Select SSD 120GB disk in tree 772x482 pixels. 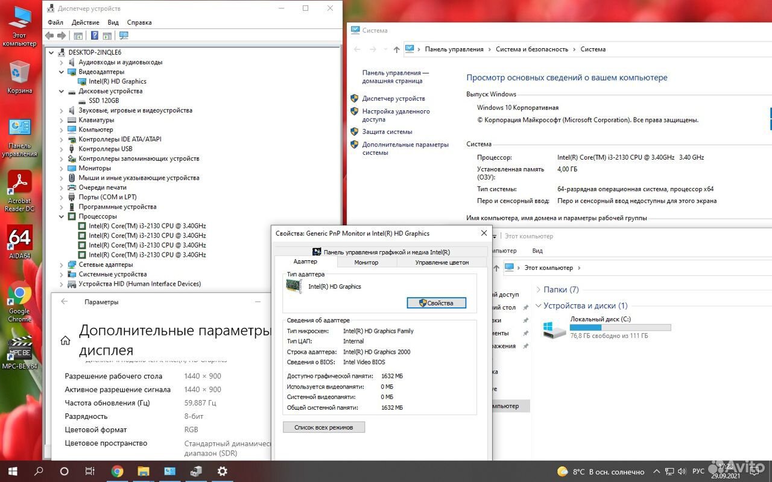pos(104,101)
